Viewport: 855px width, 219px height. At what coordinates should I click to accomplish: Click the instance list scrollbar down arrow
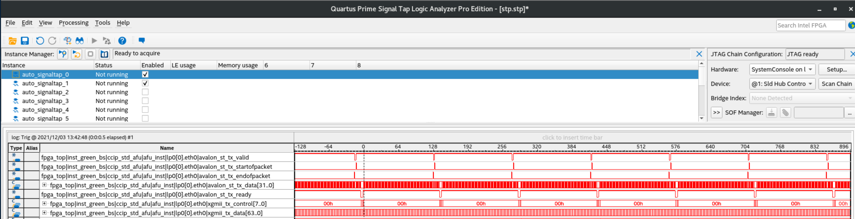[701, 118]
